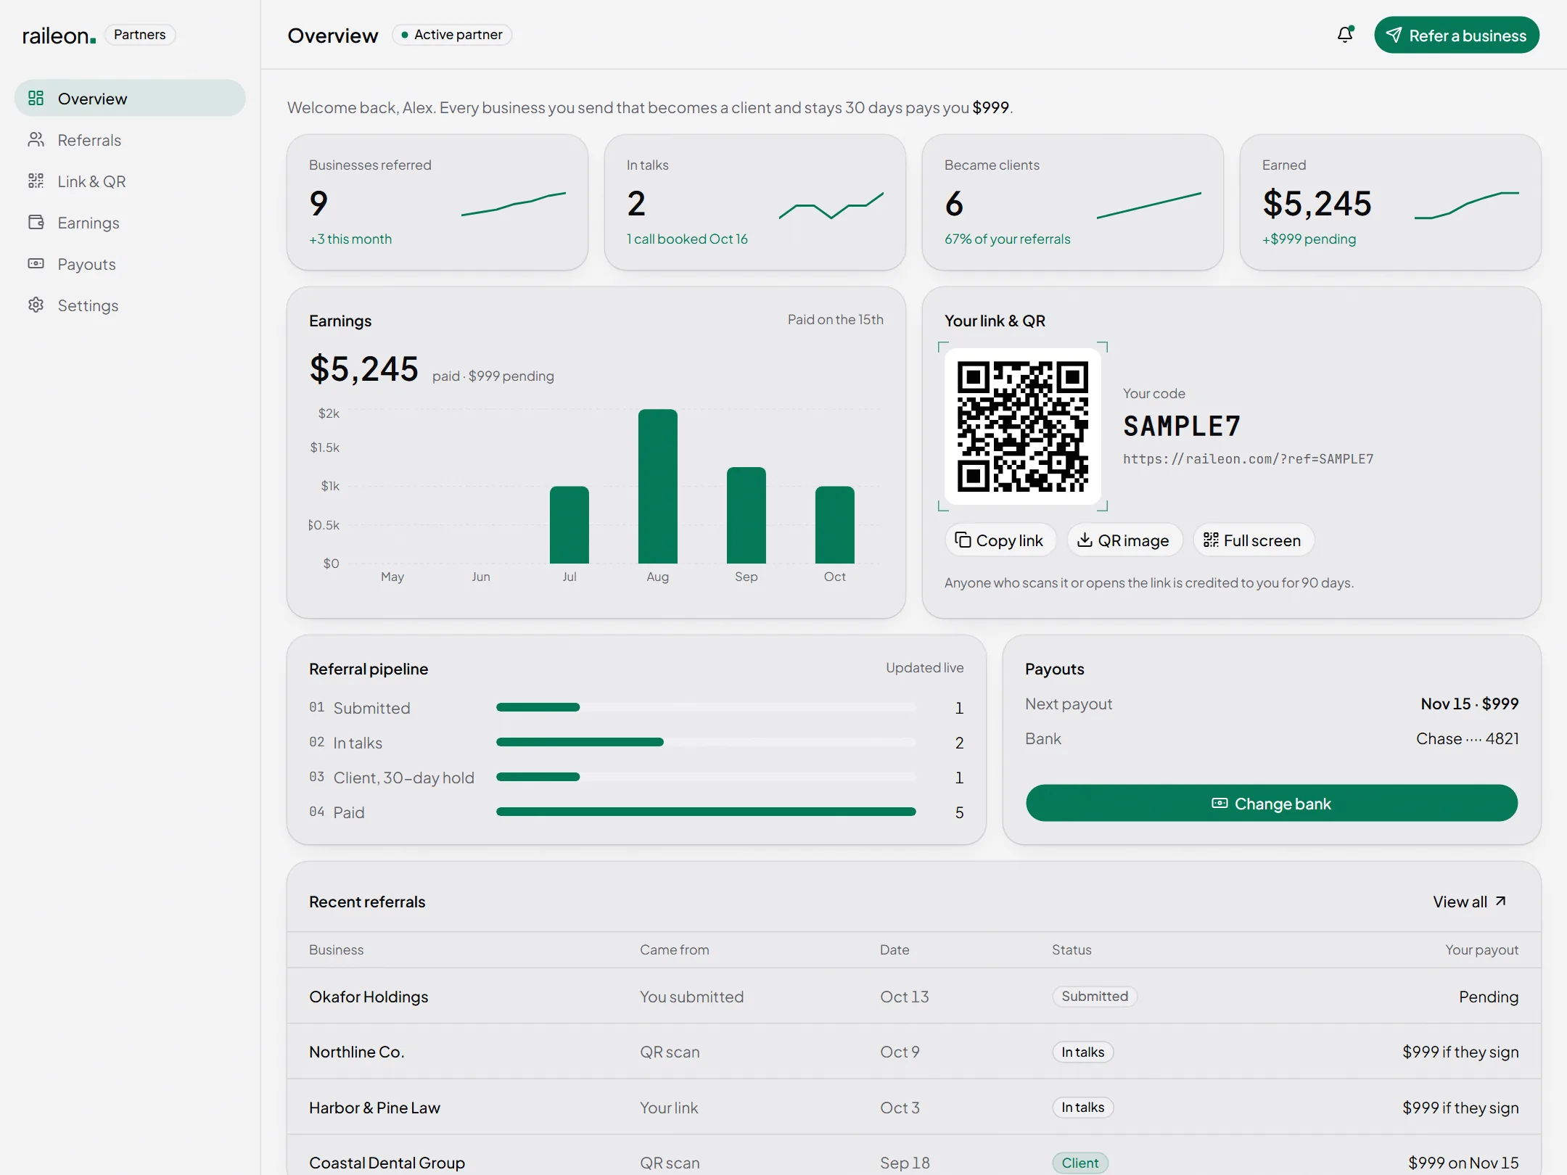Click the referral URL https://raileon.com/?ref=SAMPLE7
The image size is (1567, 1175).
pyautogui.click(x=1248, y=458)
